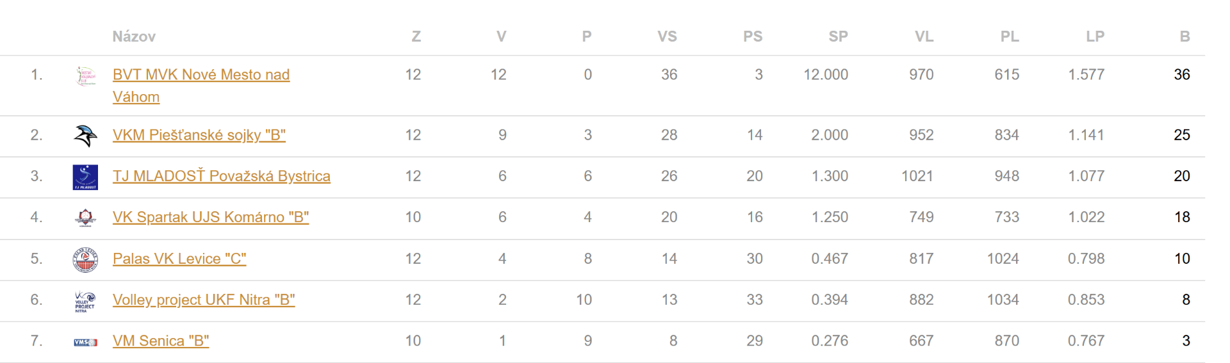Click the VM Senica team logo

(85, 342)
